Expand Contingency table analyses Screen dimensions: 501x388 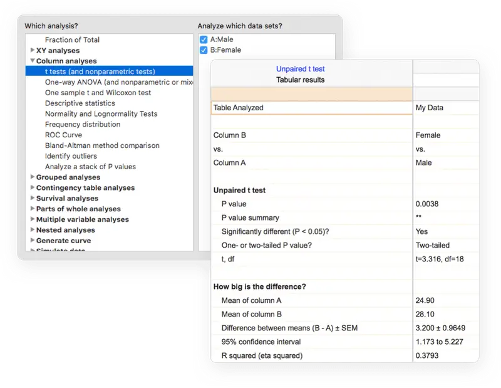[x=33, y=187]
